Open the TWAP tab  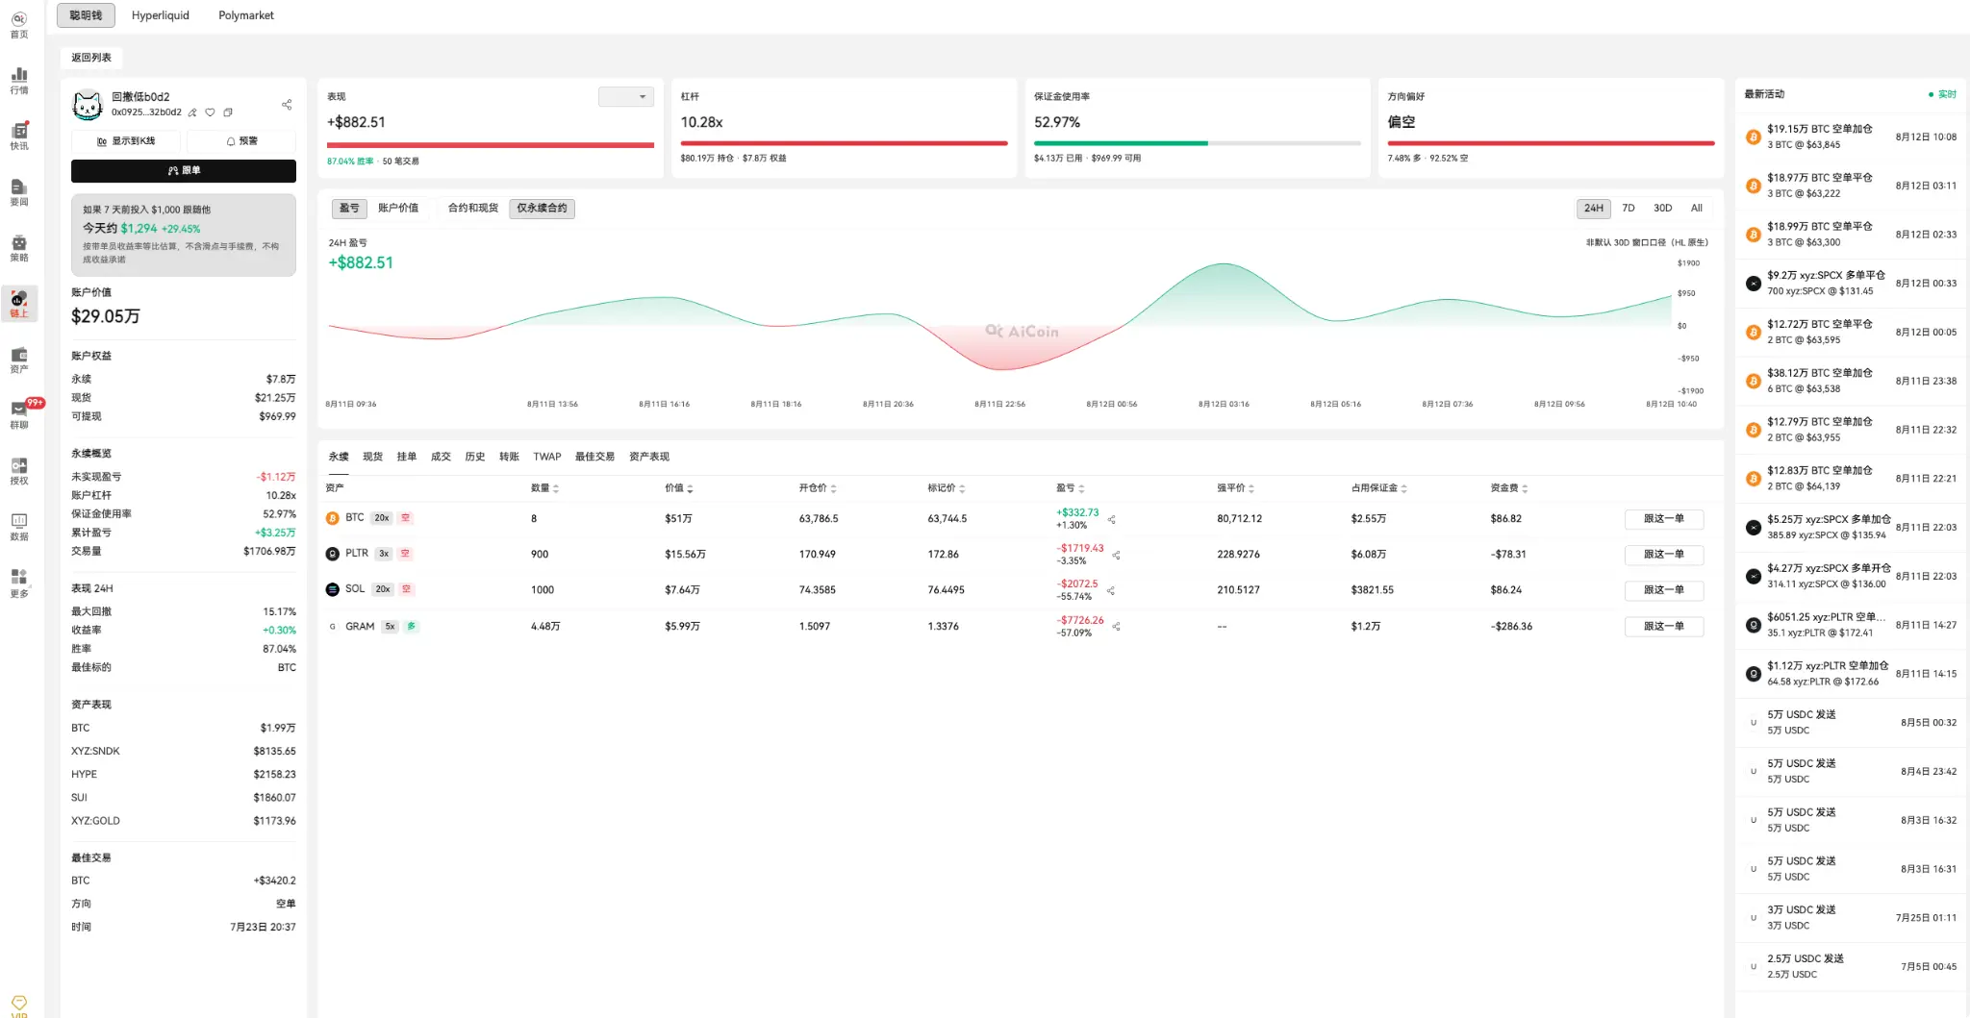point(547,457)
